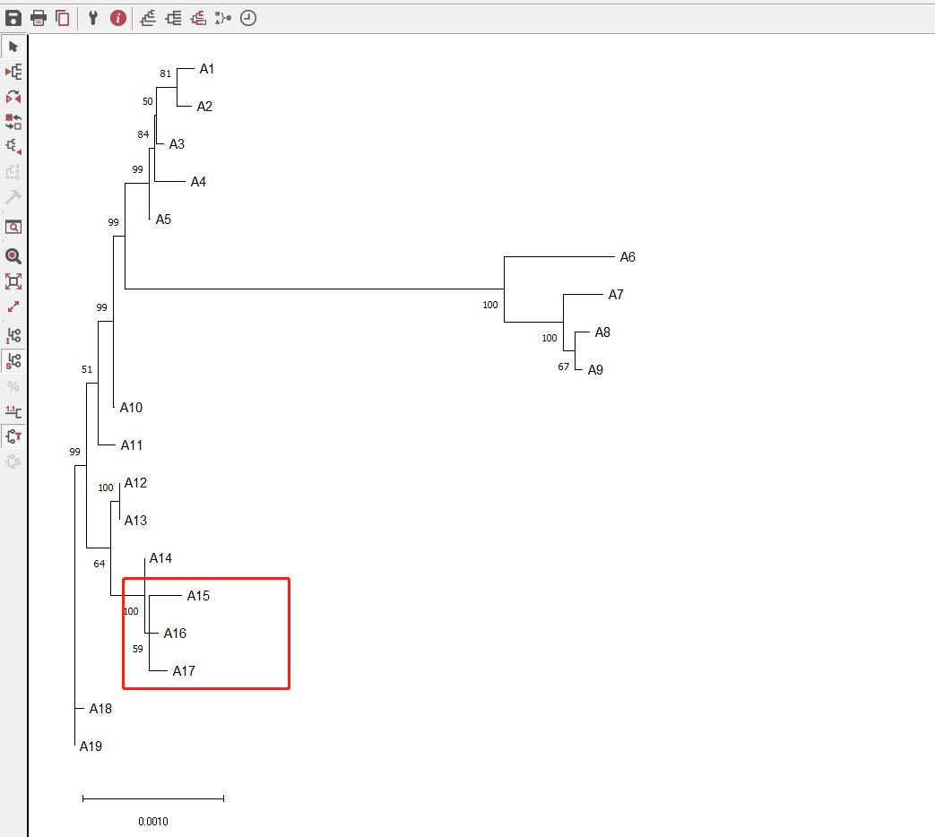This screenshot has height=837, width=935.
Task: Click the red-highlighted subtree layout icon
Action: tap(199, 19)
